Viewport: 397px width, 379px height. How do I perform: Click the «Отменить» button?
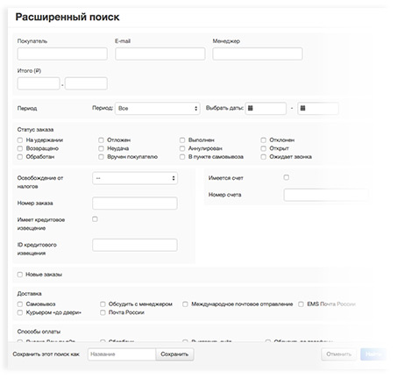click(339, 354)
